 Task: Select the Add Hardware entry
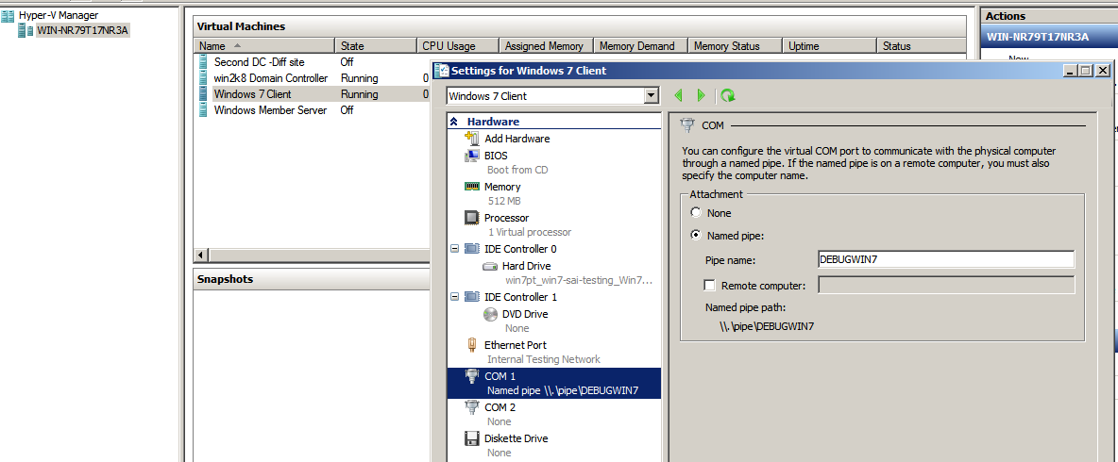tap(553, 139)
